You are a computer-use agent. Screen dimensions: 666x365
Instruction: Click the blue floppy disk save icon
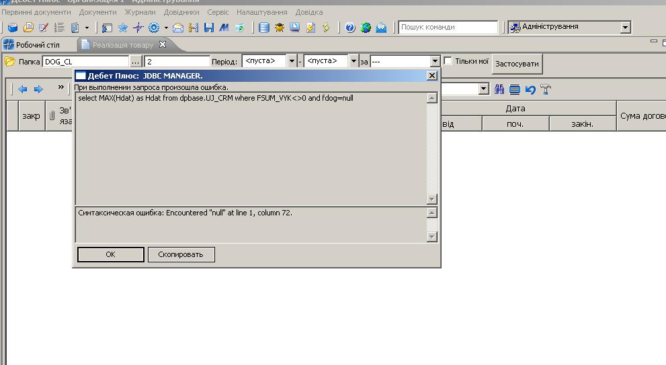click(209, 28)
